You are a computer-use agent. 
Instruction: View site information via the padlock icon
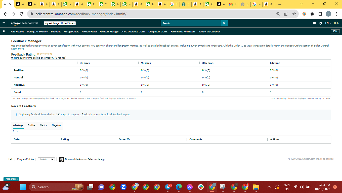[x=32, y=14]
